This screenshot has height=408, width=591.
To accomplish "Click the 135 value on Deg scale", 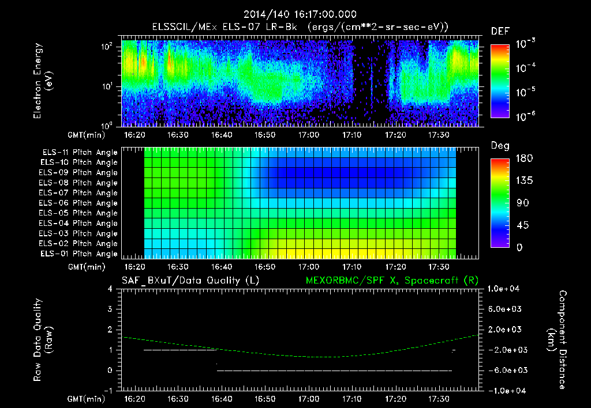I will coord(524,181).
